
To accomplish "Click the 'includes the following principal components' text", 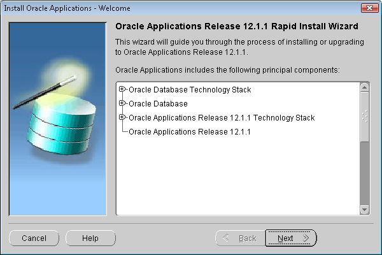I will (x=262, y=70).
